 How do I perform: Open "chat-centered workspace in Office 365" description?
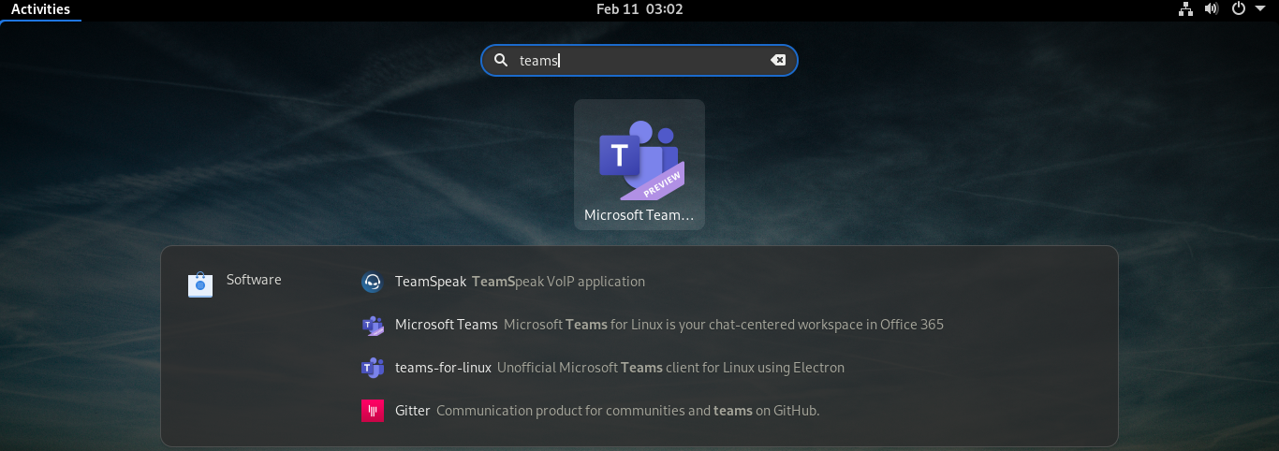pyautogui.click(x=724, y=325)
